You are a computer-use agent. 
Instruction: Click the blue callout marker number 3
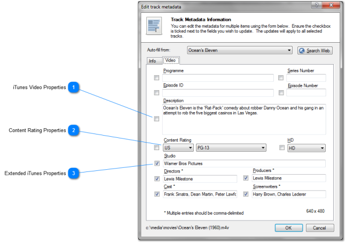[75, 173]
